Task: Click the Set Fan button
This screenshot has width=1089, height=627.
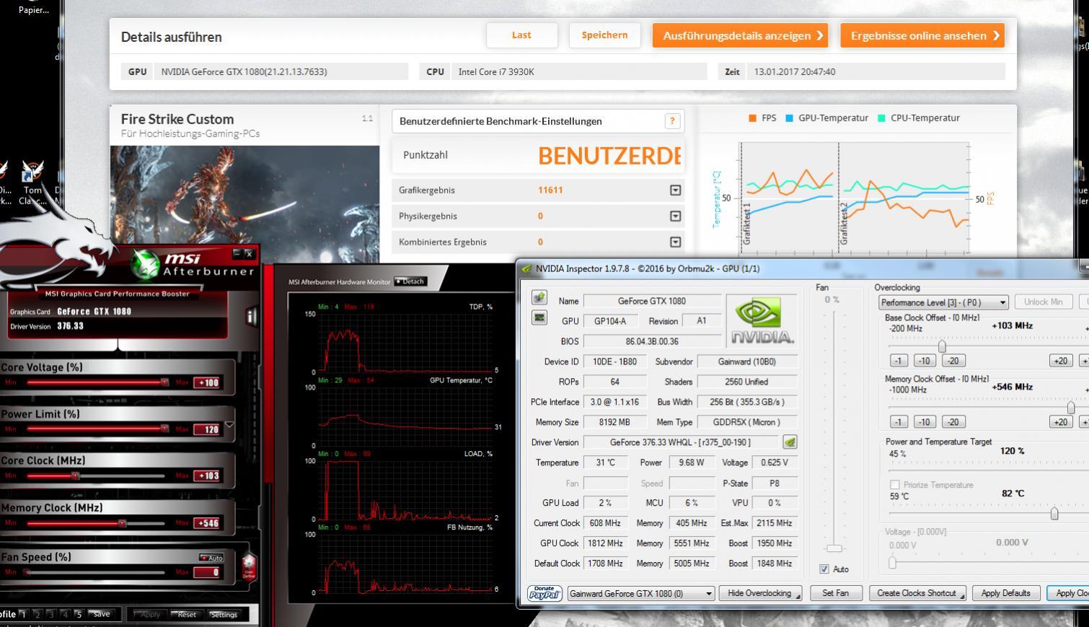Action: tap(835, 593)
